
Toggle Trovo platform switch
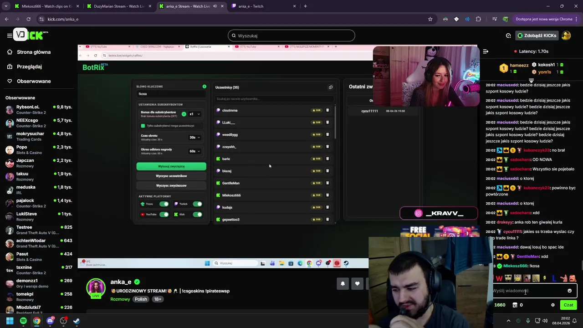(164, 204)
